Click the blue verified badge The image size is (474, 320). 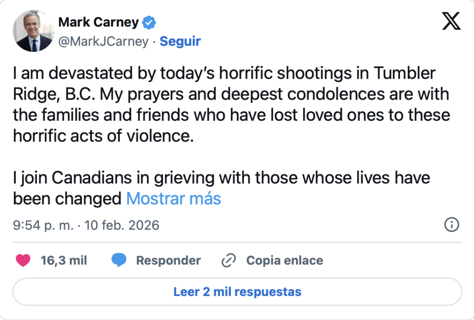(149, 22)
